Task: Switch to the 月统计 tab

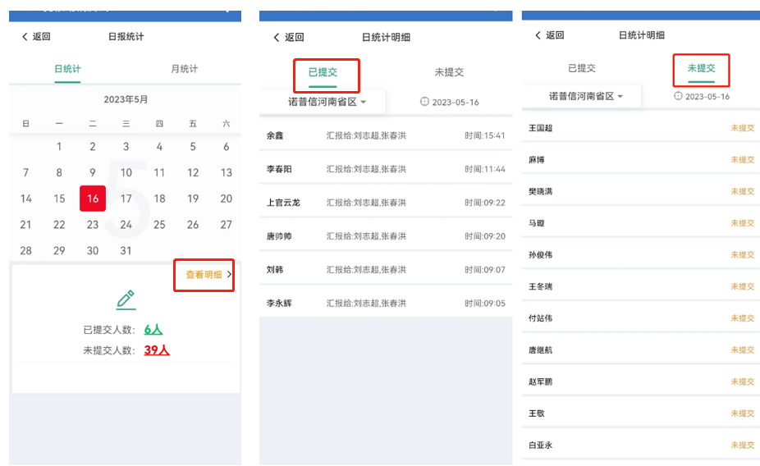Action: pyautogui.click(x=184, y=69)
